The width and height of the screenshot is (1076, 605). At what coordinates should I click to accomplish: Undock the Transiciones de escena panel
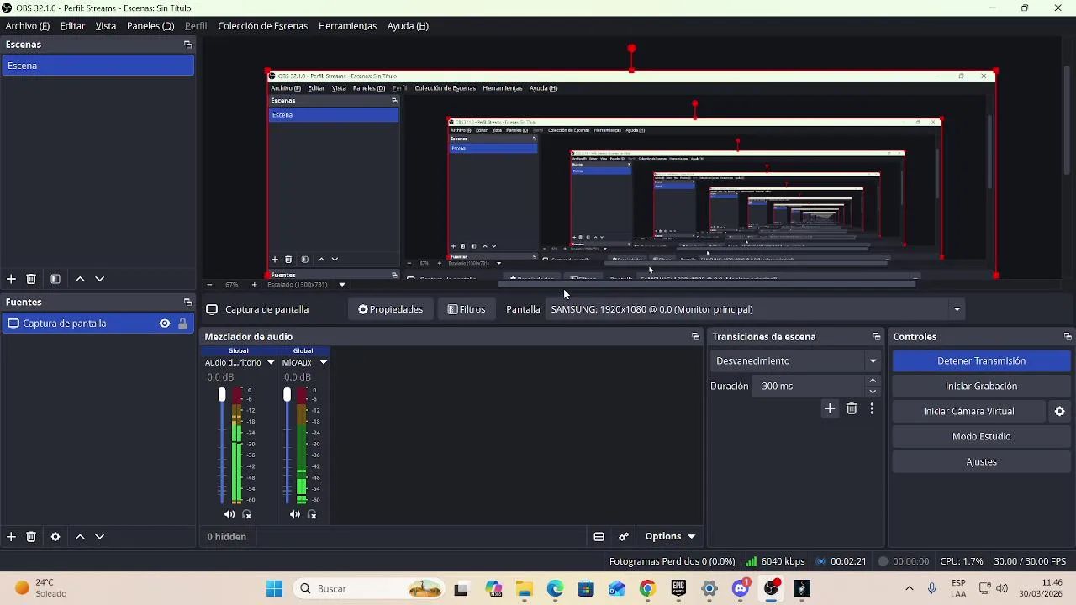pyautogui.click(x=877, y=337)
